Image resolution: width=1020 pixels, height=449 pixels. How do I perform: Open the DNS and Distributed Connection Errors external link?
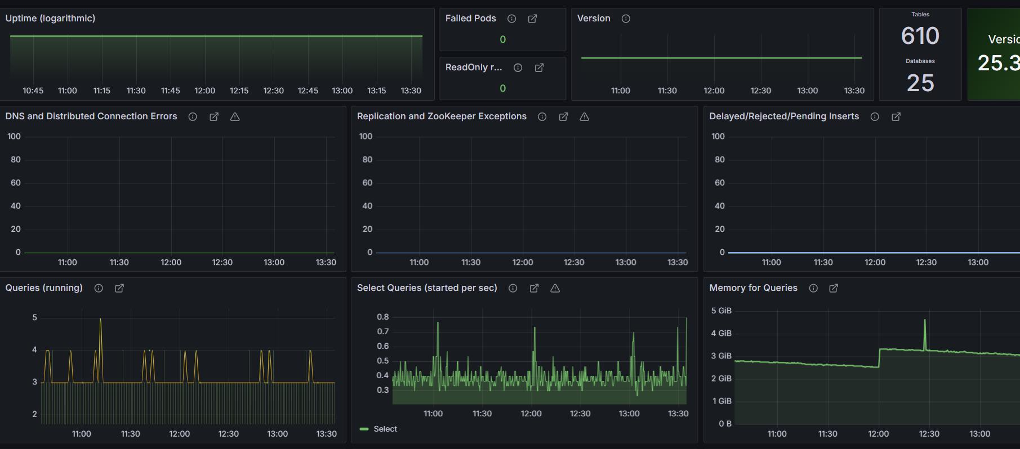pos(214,116)
